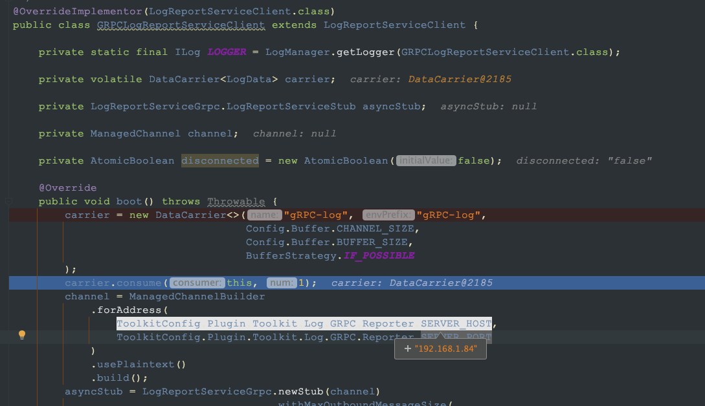
Task: Click the LogManager class reference
Action: pyautogui.click(x=297, y=52)
